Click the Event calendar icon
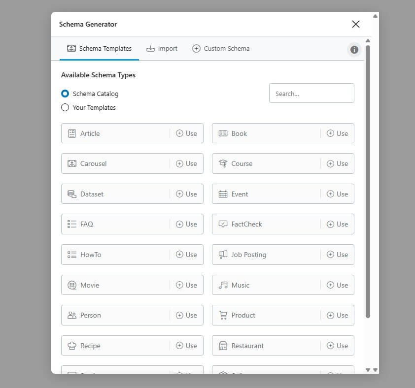Viewport: 415px width, 388px height. tap(223, 194)
